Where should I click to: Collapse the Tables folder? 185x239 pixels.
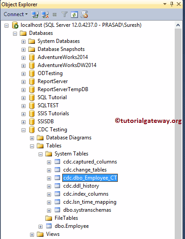click(32, 147)
